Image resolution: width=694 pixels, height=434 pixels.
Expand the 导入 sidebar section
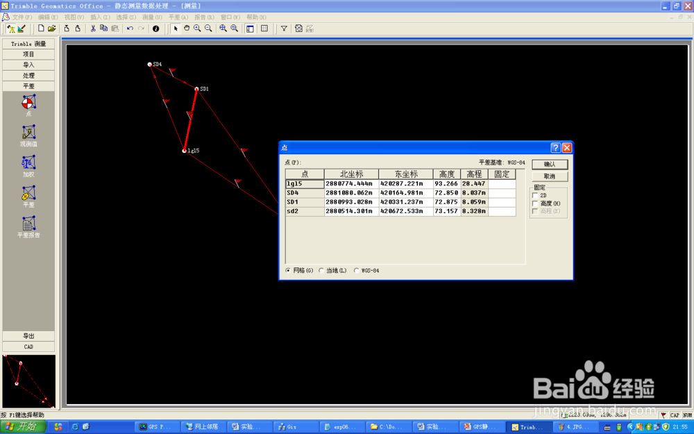[x=28, y=65]
